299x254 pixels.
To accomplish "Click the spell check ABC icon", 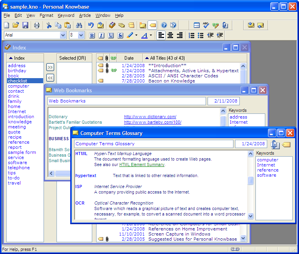I will pos(206,26).
